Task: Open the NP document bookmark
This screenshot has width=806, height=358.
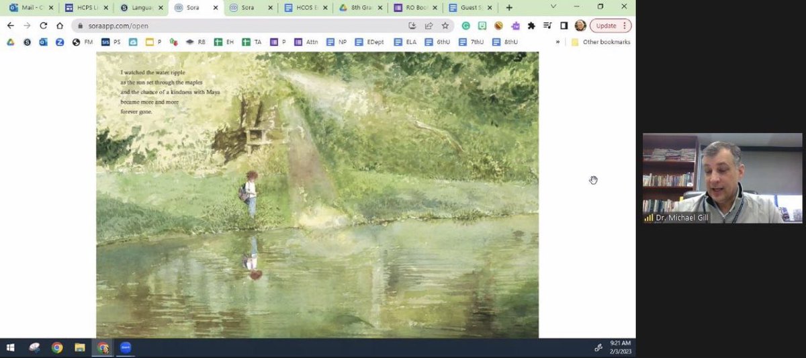Action: [x=337, y=42]
